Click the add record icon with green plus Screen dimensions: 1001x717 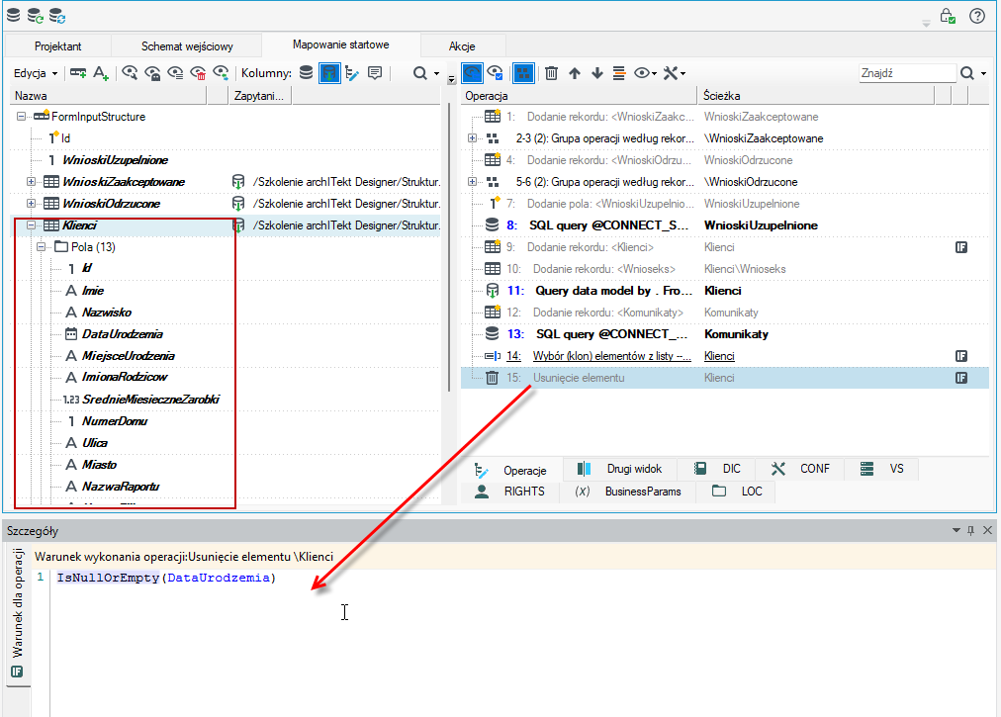pyautogui.click(x=78, y=73)
